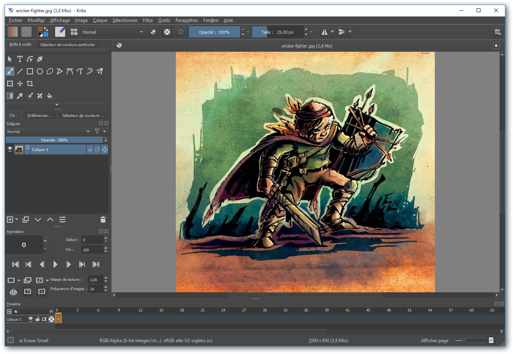This screenshot has height=354, width=513.
Task: Click the Opacité 100% slider in toolbar
Action: pyautogui.click(x=214, y=32)
